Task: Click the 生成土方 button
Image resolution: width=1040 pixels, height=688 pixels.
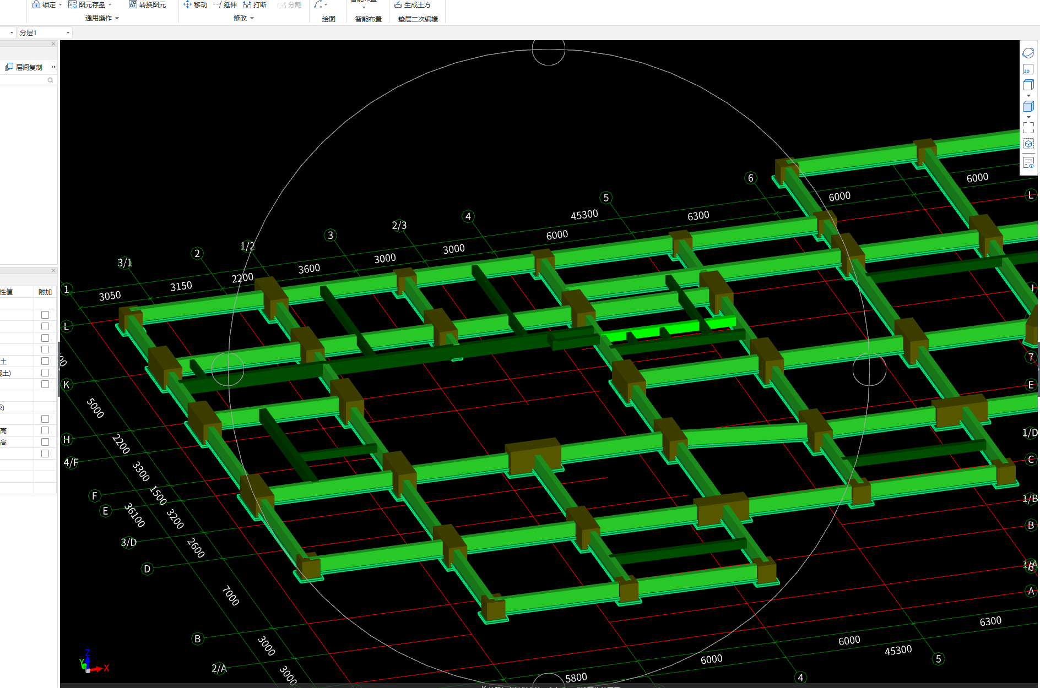Action: (413, 4)
